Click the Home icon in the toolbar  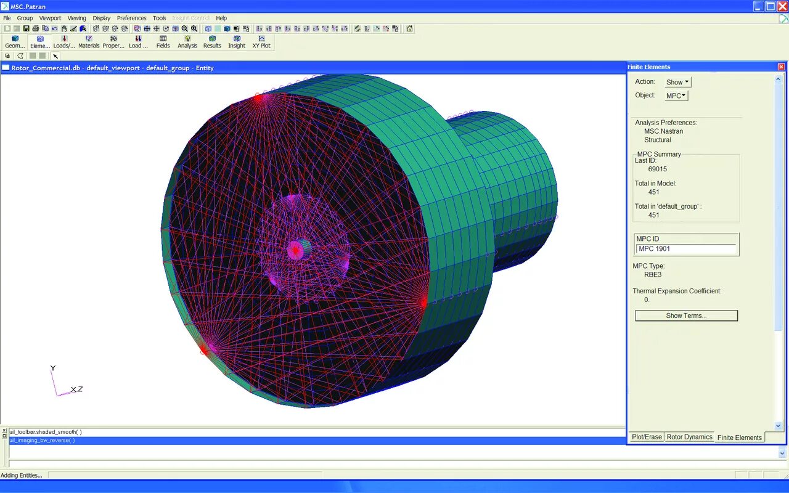pos(409,28)
